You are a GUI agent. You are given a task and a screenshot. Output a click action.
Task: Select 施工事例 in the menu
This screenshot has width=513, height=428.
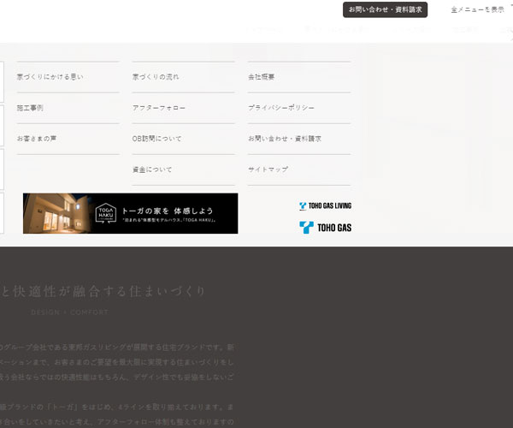tap(30, 108)
